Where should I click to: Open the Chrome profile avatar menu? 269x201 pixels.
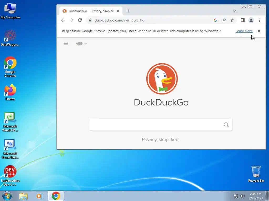tap(251, 20)
